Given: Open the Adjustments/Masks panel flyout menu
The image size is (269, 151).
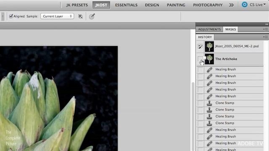Looking at the screenshot, I should click(265, 29).
